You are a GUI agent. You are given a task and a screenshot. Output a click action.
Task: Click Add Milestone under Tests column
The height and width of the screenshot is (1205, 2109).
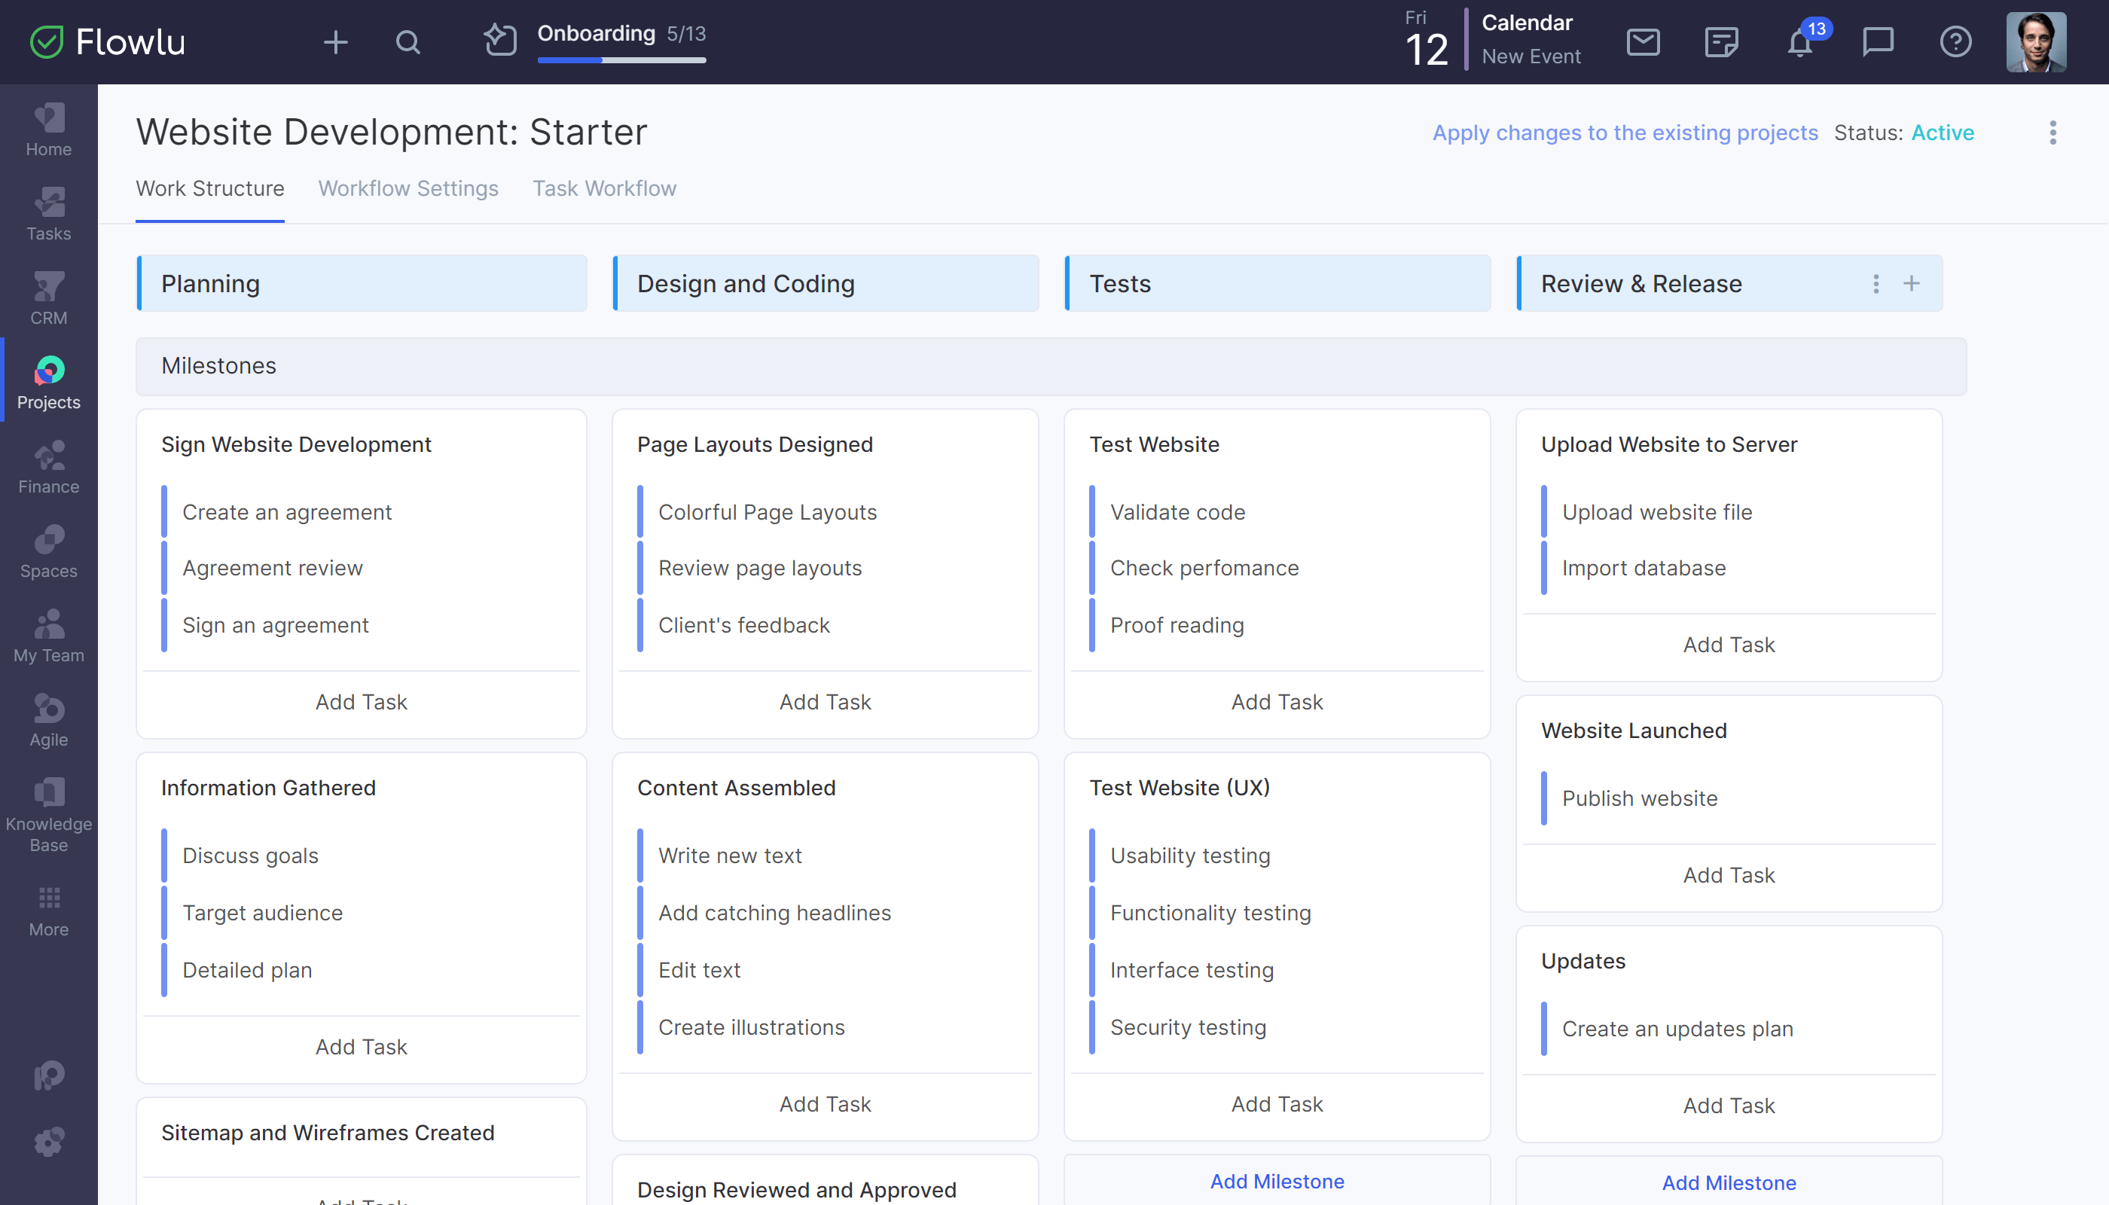click(1277, 1181)
